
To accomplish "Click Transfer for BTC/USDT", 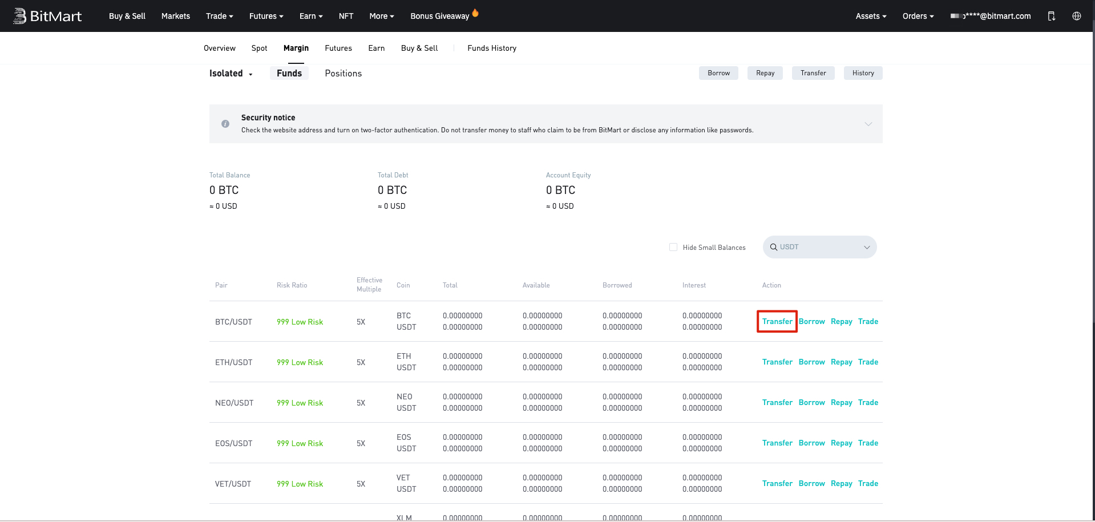I will point(777,321).
